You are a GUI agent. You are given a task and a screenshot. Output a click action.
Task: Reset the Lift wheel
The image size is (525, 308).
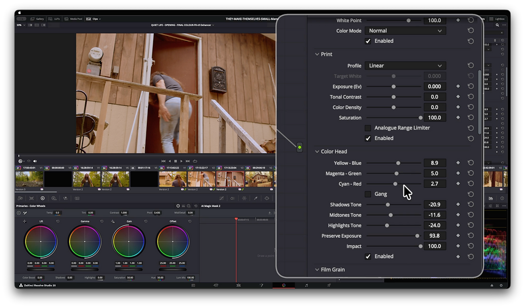click(x=58, y=221)
